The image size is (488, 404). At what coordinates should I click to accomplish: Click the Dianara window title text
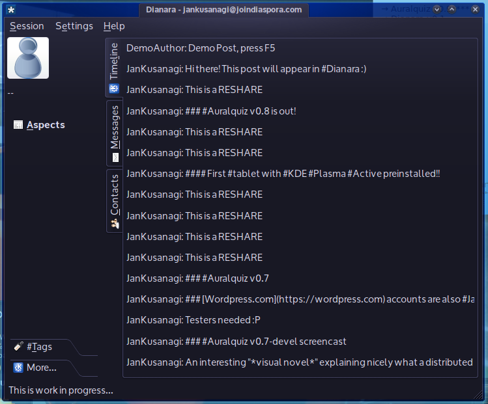(223, 10)
